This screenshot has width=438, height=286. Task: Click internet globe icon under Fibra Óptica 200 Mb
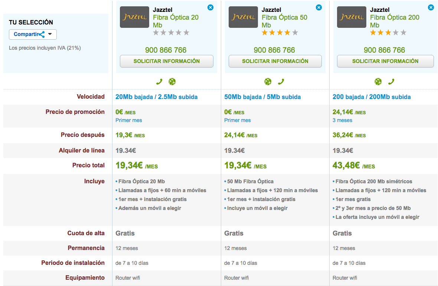[x=378, y=82]
